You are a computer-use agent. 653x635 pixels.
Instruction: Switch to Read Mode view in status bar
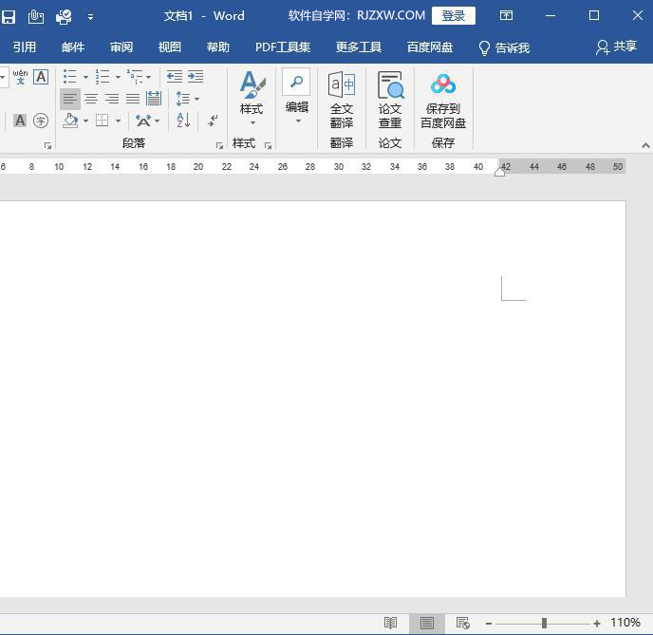pos(390,623)
